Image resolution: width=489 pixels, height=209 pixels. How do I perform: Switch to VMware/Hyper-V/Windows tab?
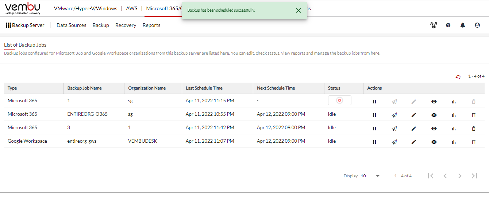tap(86, 8)
